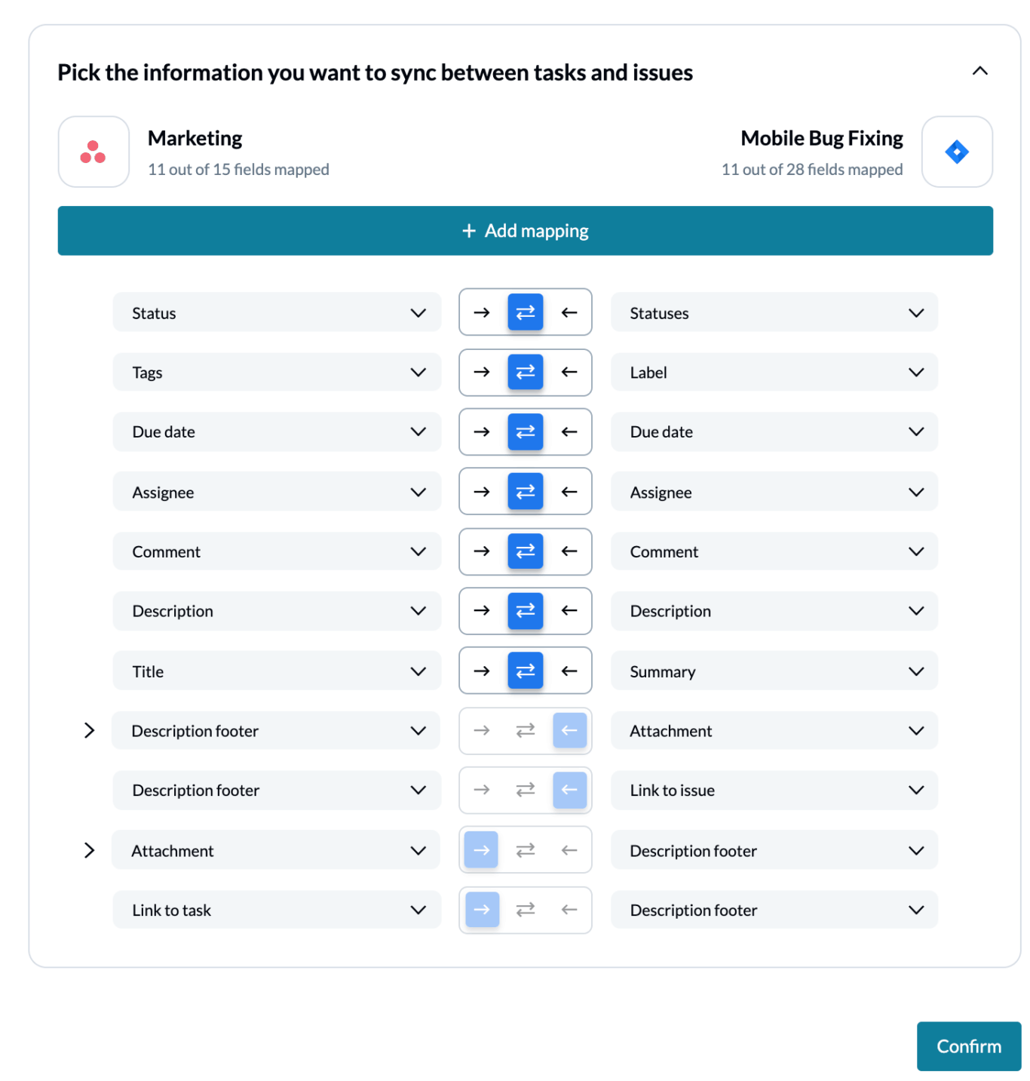The width and height of the screenshot is (1030, 1081).
Task: Click the Add mapping button
Action: coord(526,231)
